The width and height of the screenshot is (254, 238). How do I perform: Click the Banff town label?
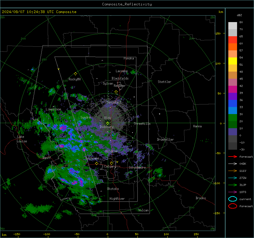coord(47,158)
